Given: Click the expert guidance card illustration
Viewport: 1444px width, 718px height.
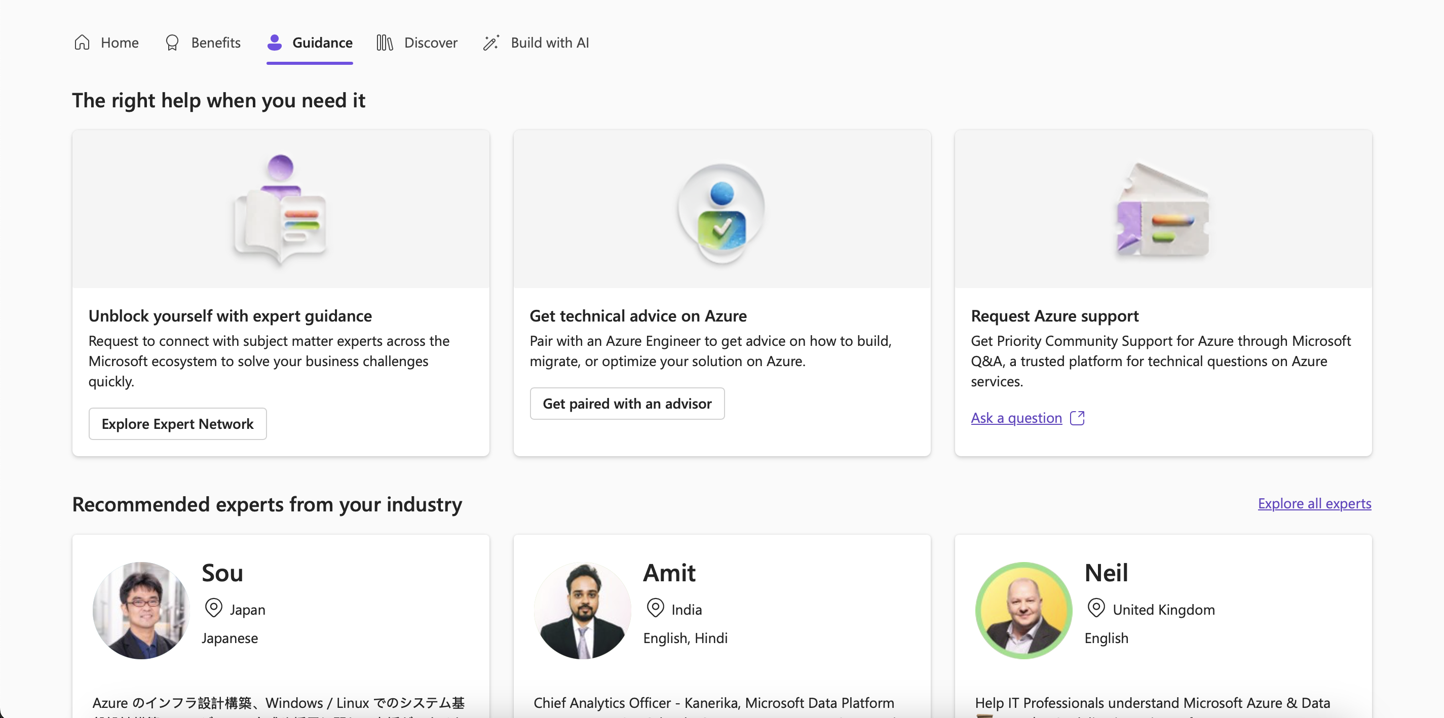Looking at the screenshot, I should pyautogui.click(x=280, y=210).
